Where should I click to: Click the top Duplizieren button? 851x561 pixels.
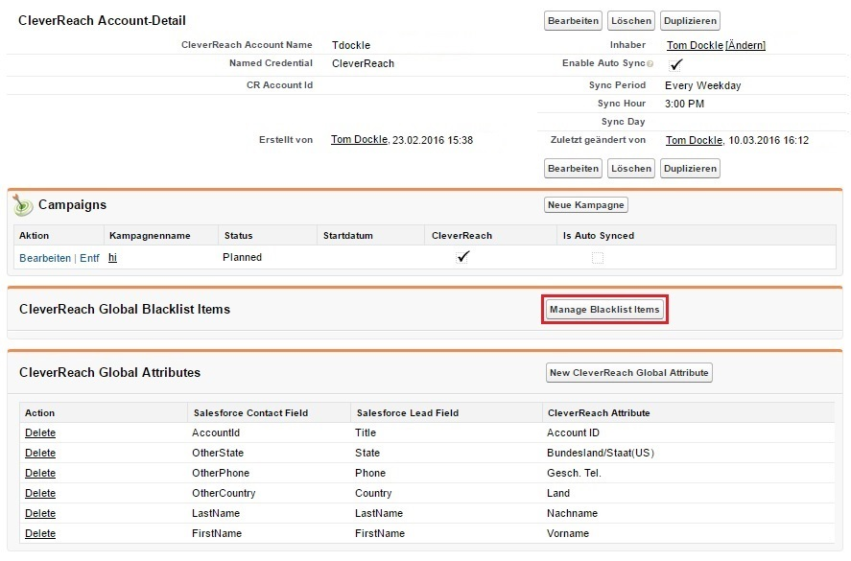tap(691, 20)
